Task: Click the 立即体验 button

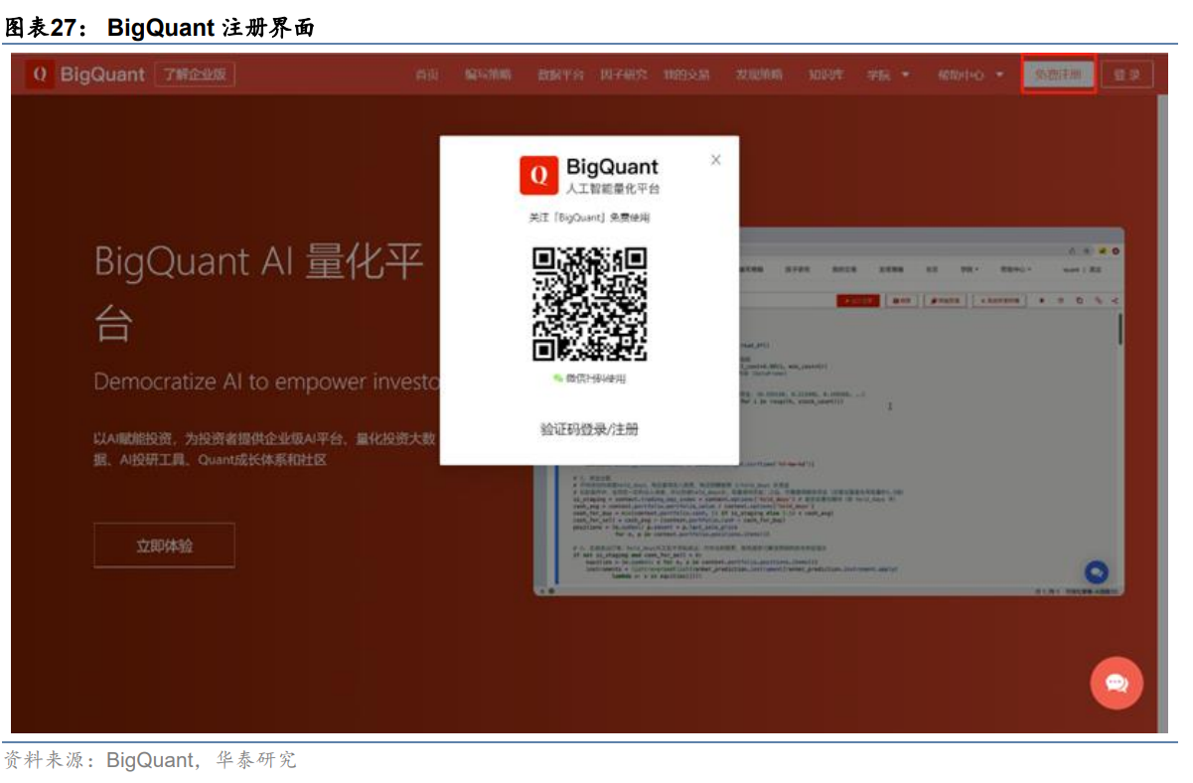Action: 164,546
